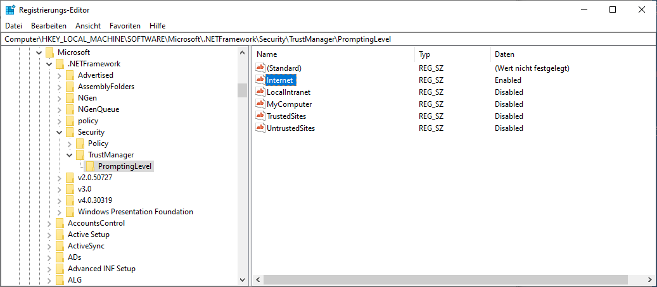Open the Bearbeiten menu

tap(49, 26)
